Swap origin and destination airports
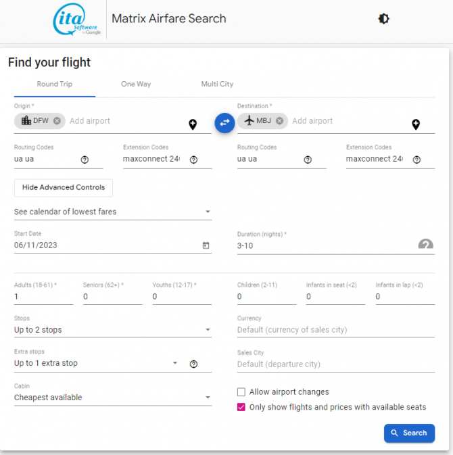453x455 pixels. 224,123
